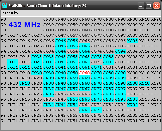This screenshot has width=162, height=131.
Task: Click unworked locator JO16
Action: coord(25,41)
